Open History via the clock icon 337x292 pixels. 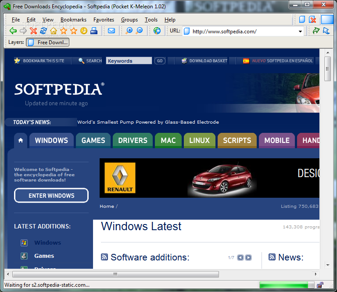click(x=84, y=31)
